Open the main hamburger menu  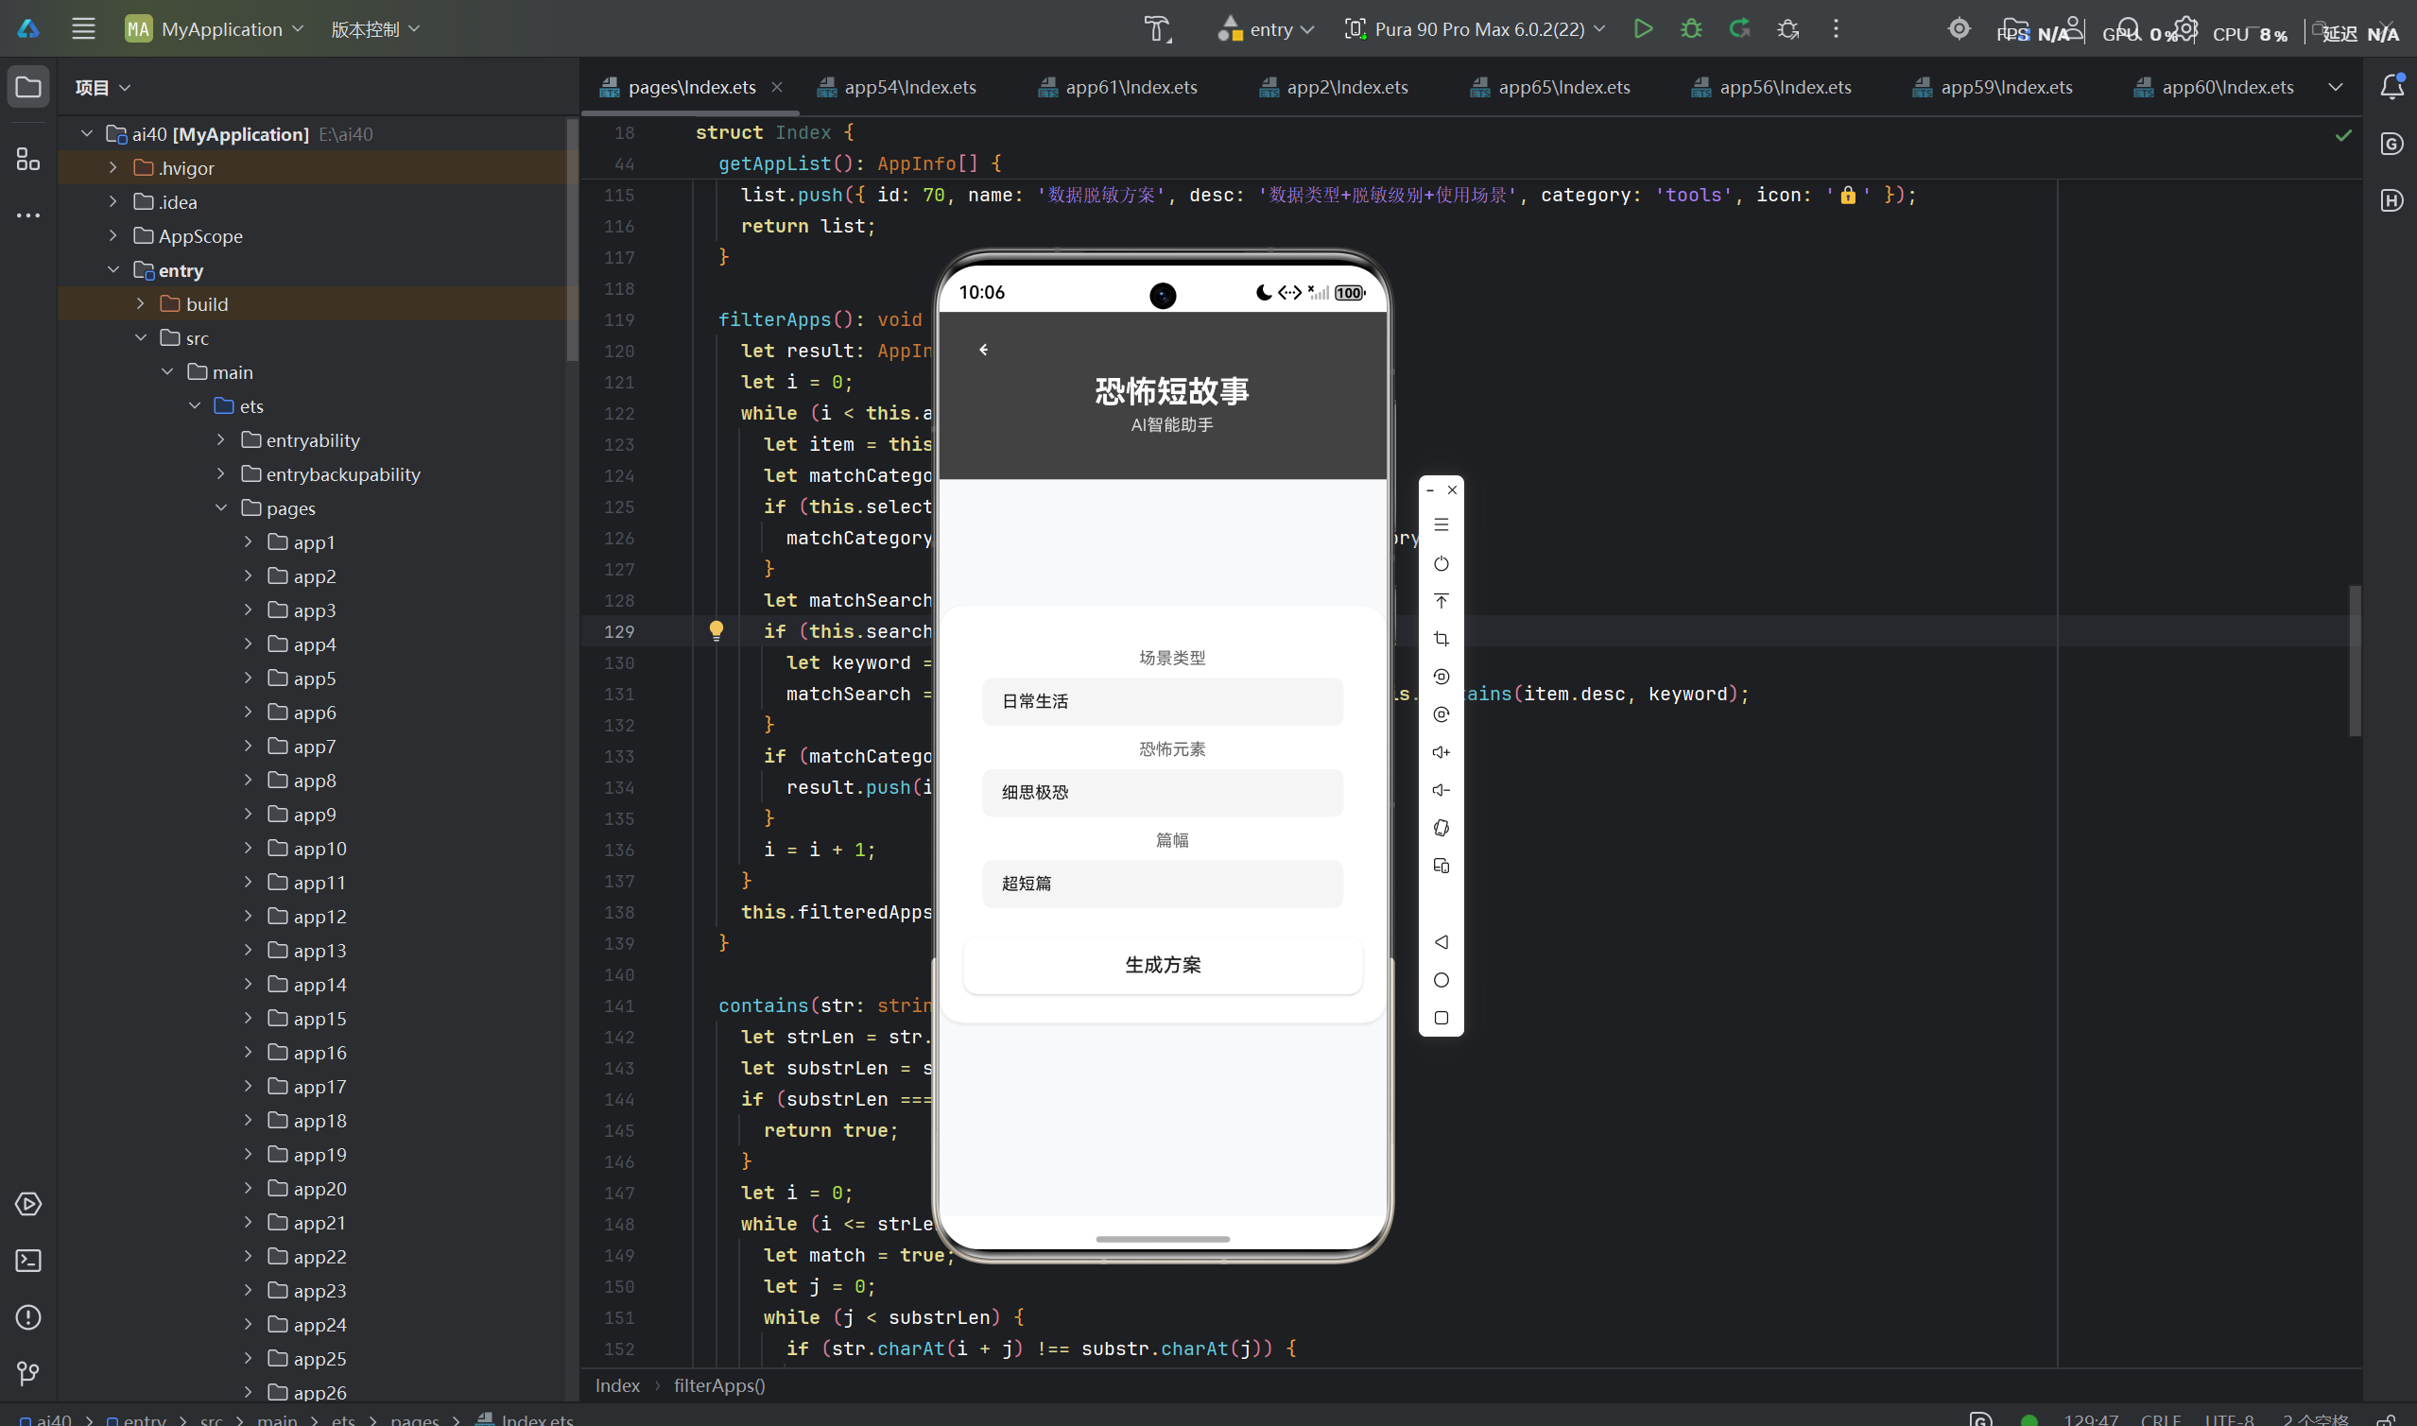point(83,29)
